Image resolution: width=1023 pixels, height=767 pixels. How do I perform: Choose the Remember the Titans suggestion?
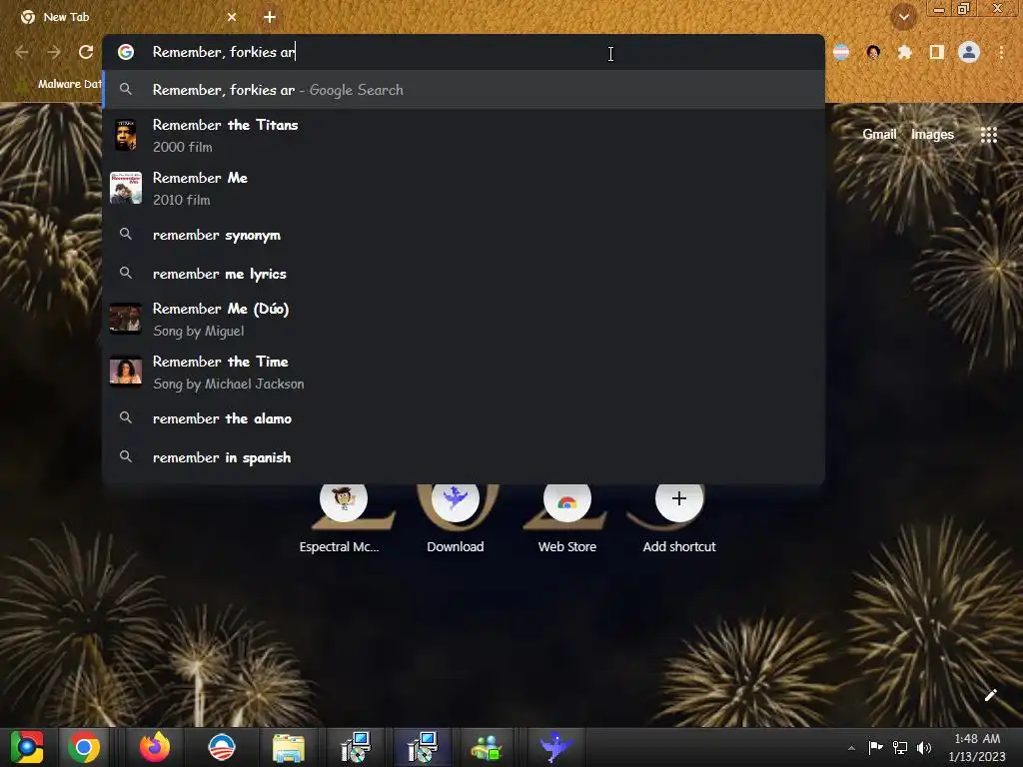(x=464, y=136)
